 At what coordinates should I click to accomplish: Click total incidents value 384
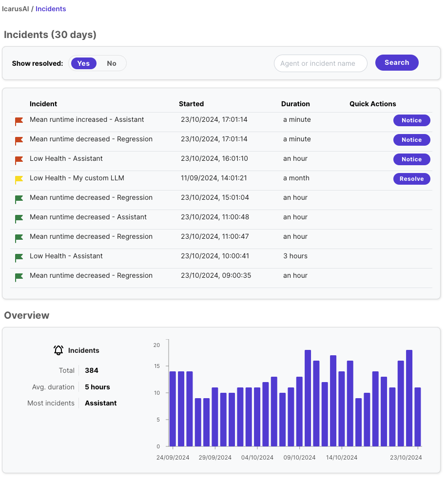point(92,370)
